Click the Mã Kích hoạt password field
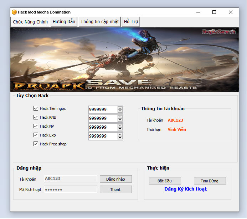 tap(71, 189)
